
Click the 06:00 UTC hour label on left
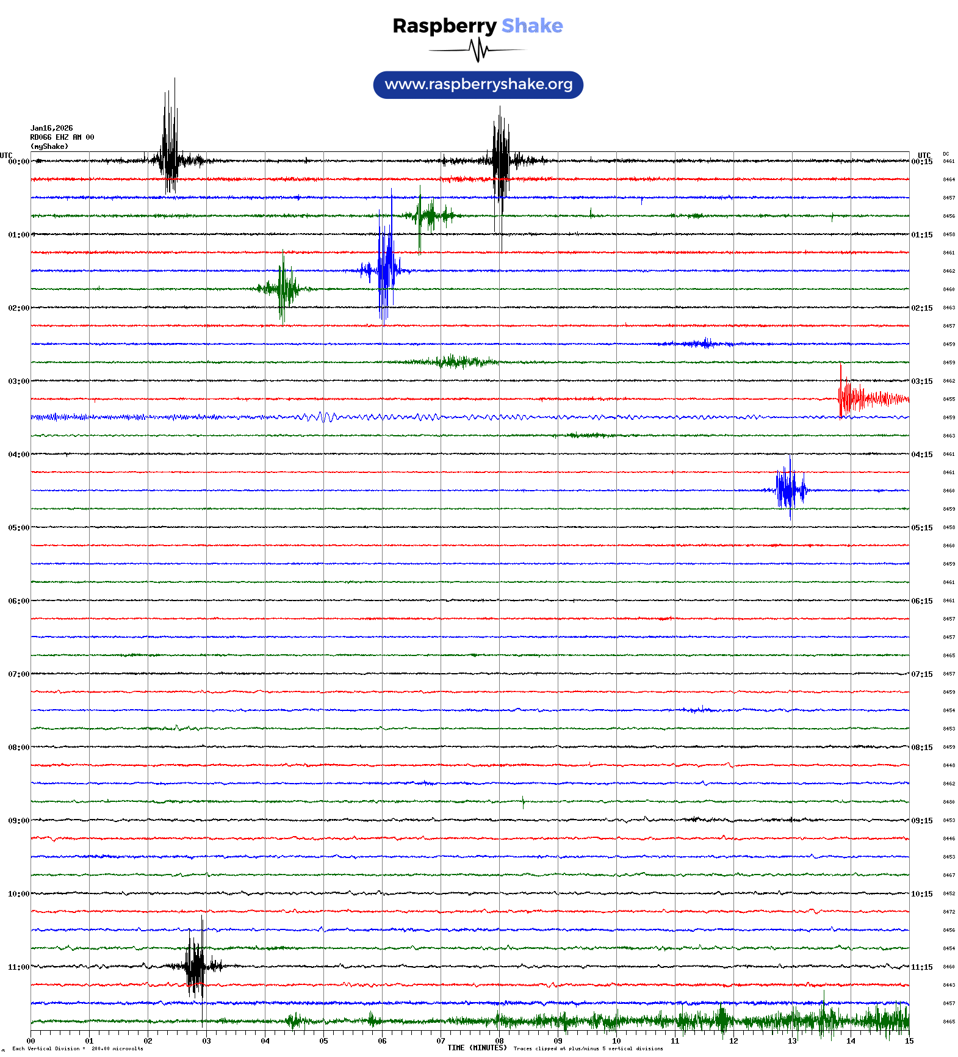click(18, 601)
